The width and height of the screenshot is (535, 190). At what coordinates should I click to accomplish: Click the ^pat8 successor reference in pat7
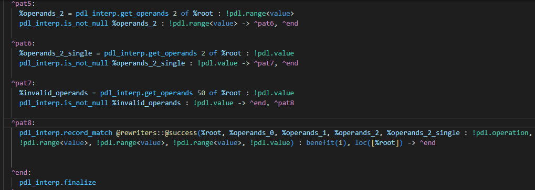[284, 103]
